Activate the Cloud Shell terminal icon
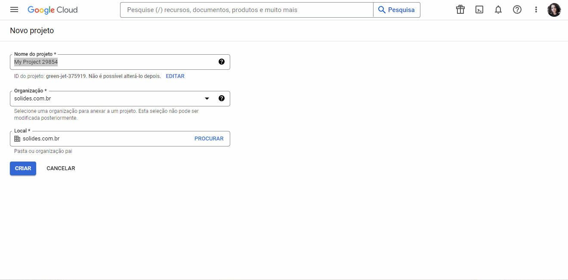568x280 pixels. (x=479, y=10)
